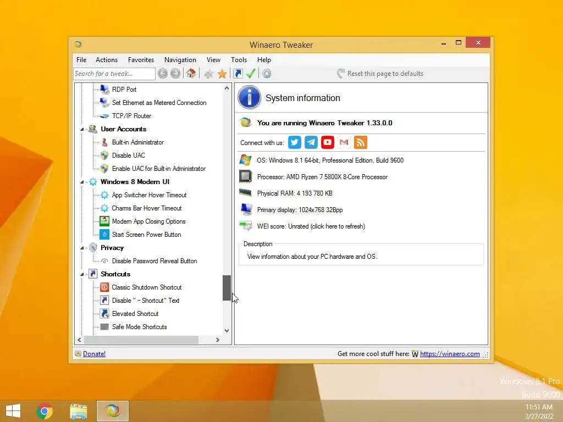Click the tree scrollbar up arrow

(x=227, y=88)
